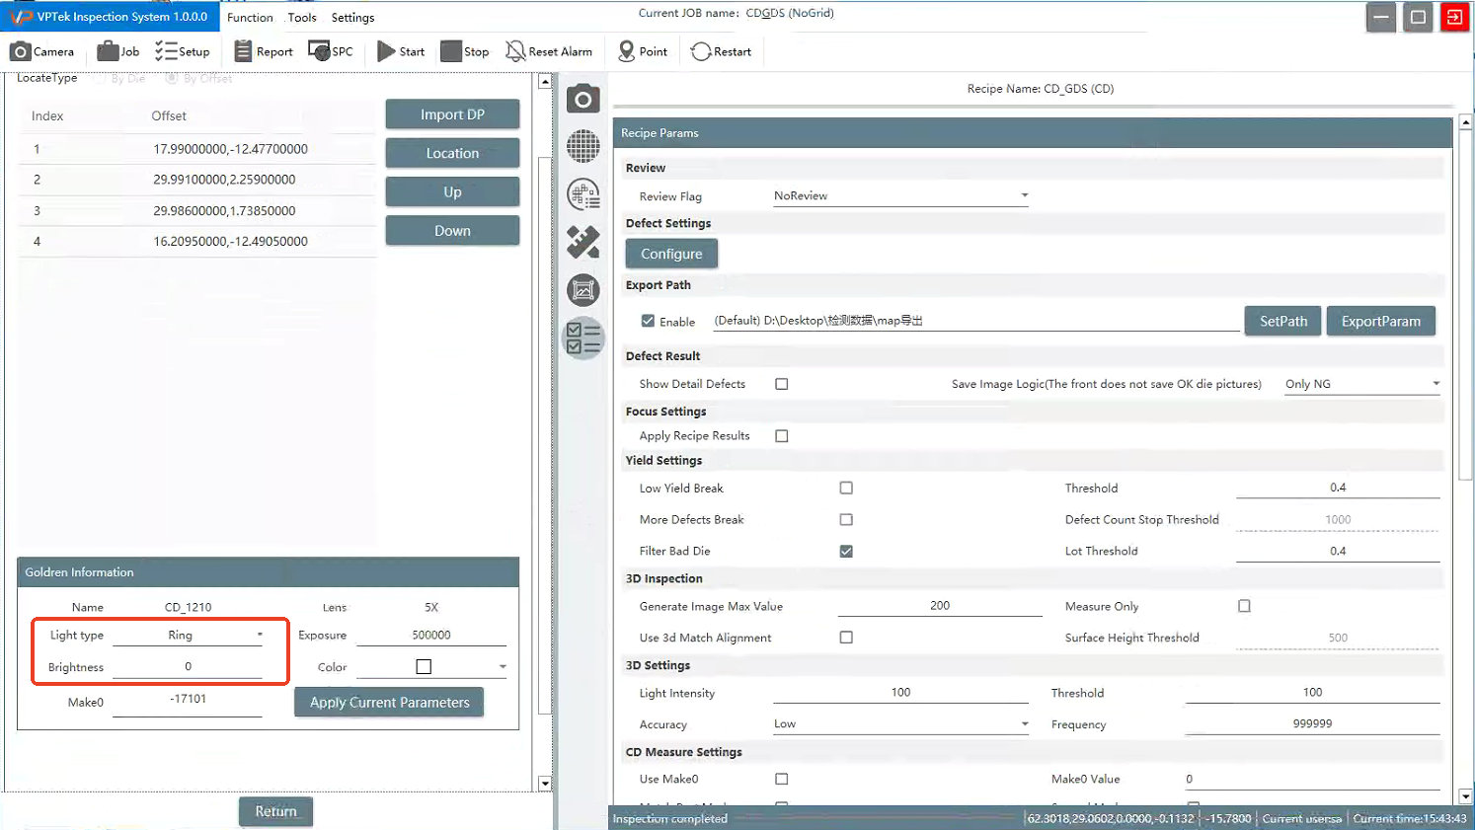Select offset row 29.99100000,2.25900000
Viewport: 1475px width, 830px height.
pyautogui.click(x=197, y=180)
